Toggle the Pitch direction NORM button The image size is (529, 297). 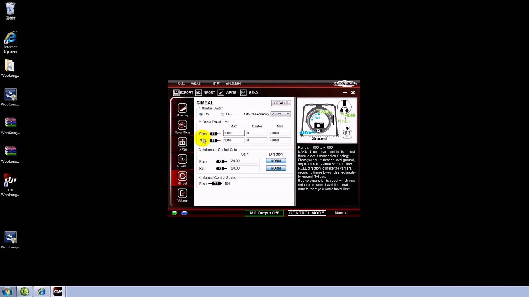(276, 161)
